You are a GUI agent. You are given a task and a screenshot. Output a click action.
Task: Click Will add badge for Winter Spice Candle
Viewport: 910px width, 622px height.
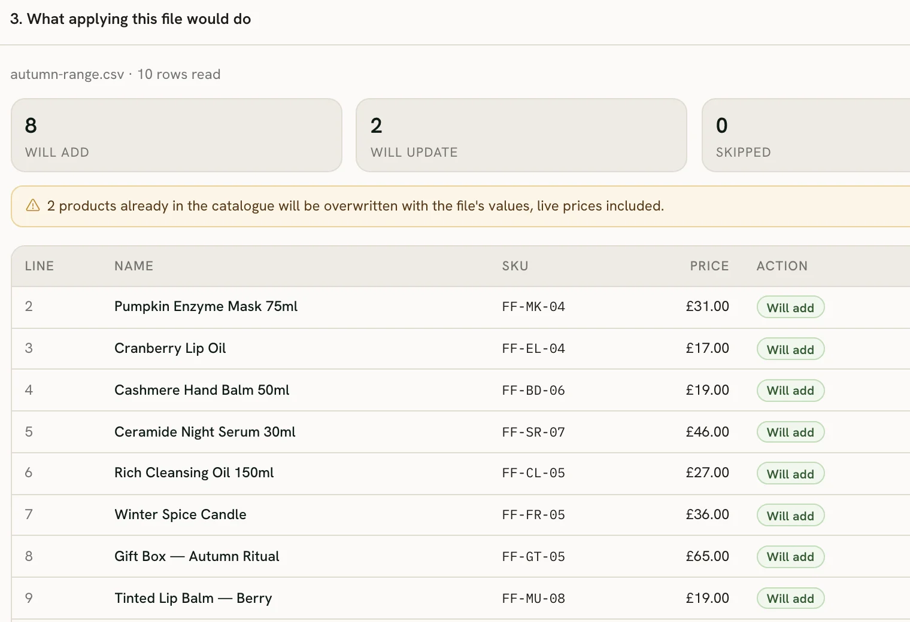(791, 516)
